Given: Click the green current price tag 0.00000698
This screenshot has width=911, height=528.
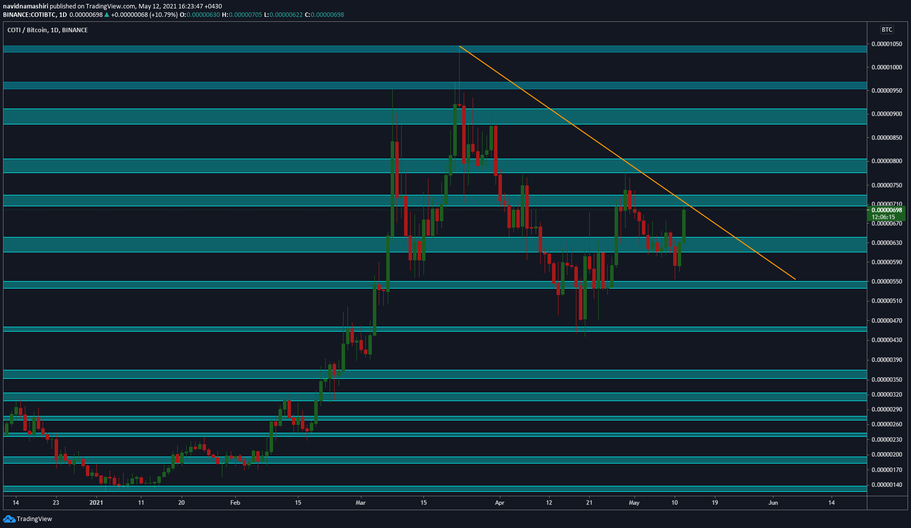Looking at the screenshot, I should point(886,210).
